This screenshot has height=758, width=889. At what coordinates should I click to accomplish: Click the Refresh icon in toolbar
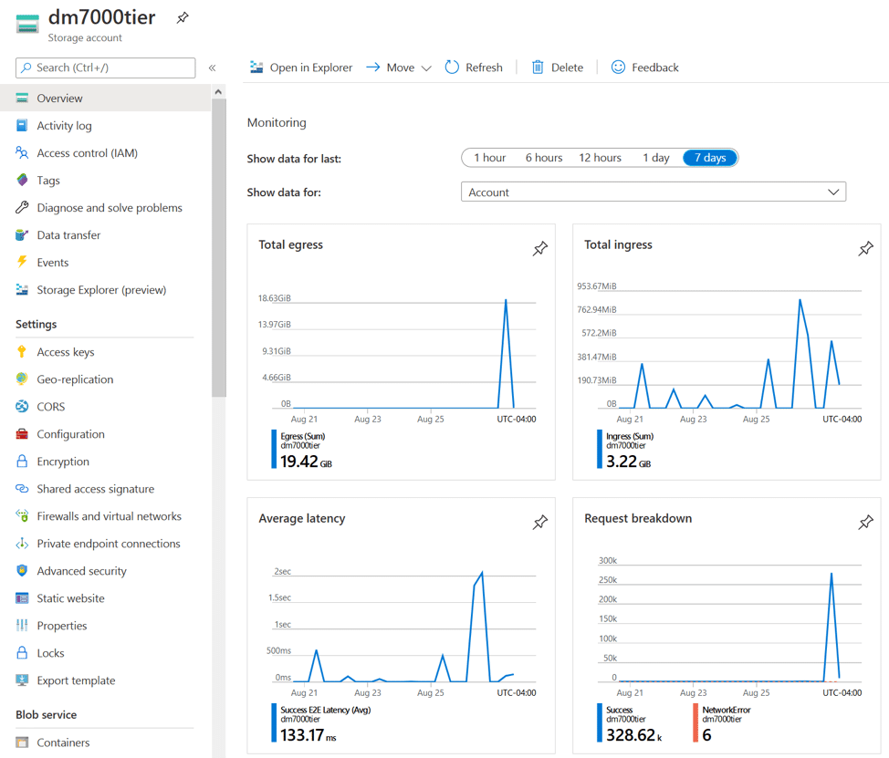(452, 67)
